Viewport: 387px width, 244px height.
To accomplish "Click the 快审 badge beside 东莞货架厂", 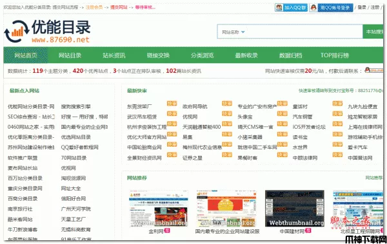I will [172, 103].
